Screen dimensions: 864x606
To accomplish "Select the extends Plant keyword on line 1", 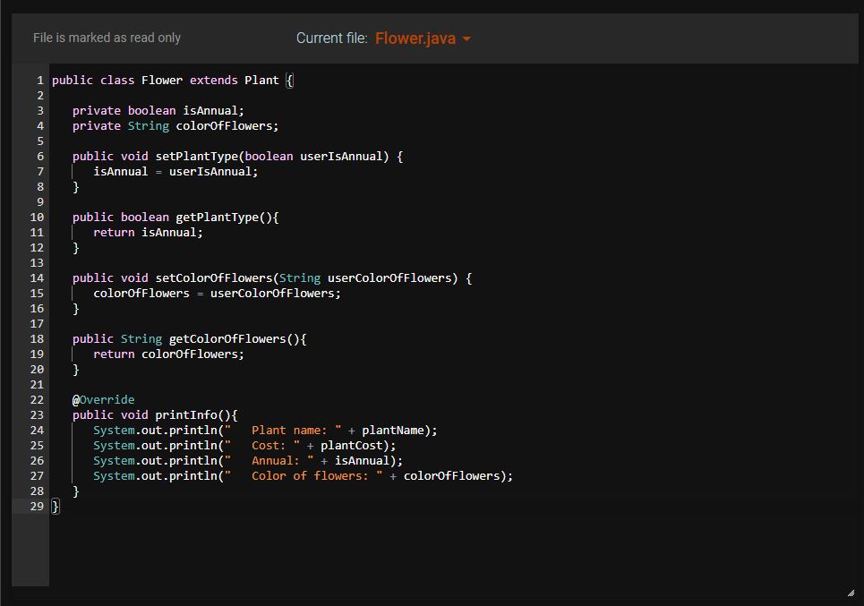I will pos(233,80).
